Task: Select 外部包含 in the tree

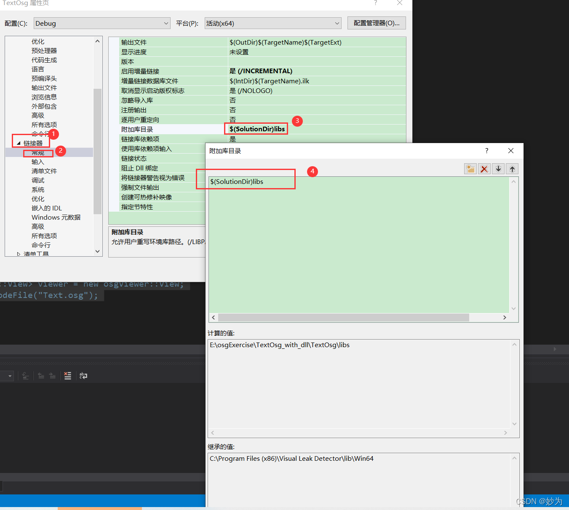Action: (44, 106)
